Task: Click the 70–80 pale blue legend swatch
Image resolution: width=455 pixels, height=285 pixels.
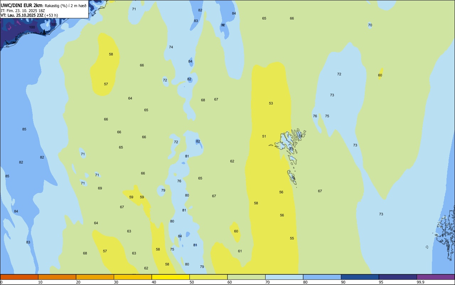Action: click(x=284, y=277)
